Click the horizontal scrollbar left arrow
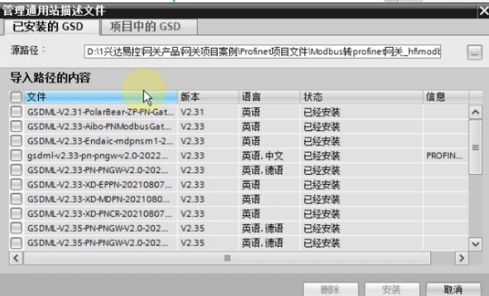This screenshot has width=489, height=296. click(x=16, y=258)
